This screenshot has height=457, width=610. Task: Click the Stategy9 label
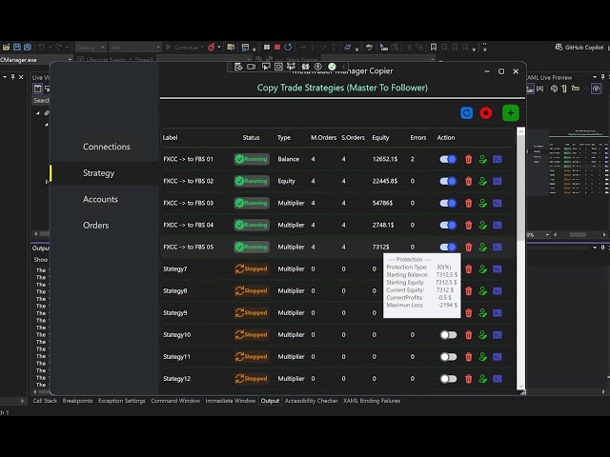tap(175, 313)
